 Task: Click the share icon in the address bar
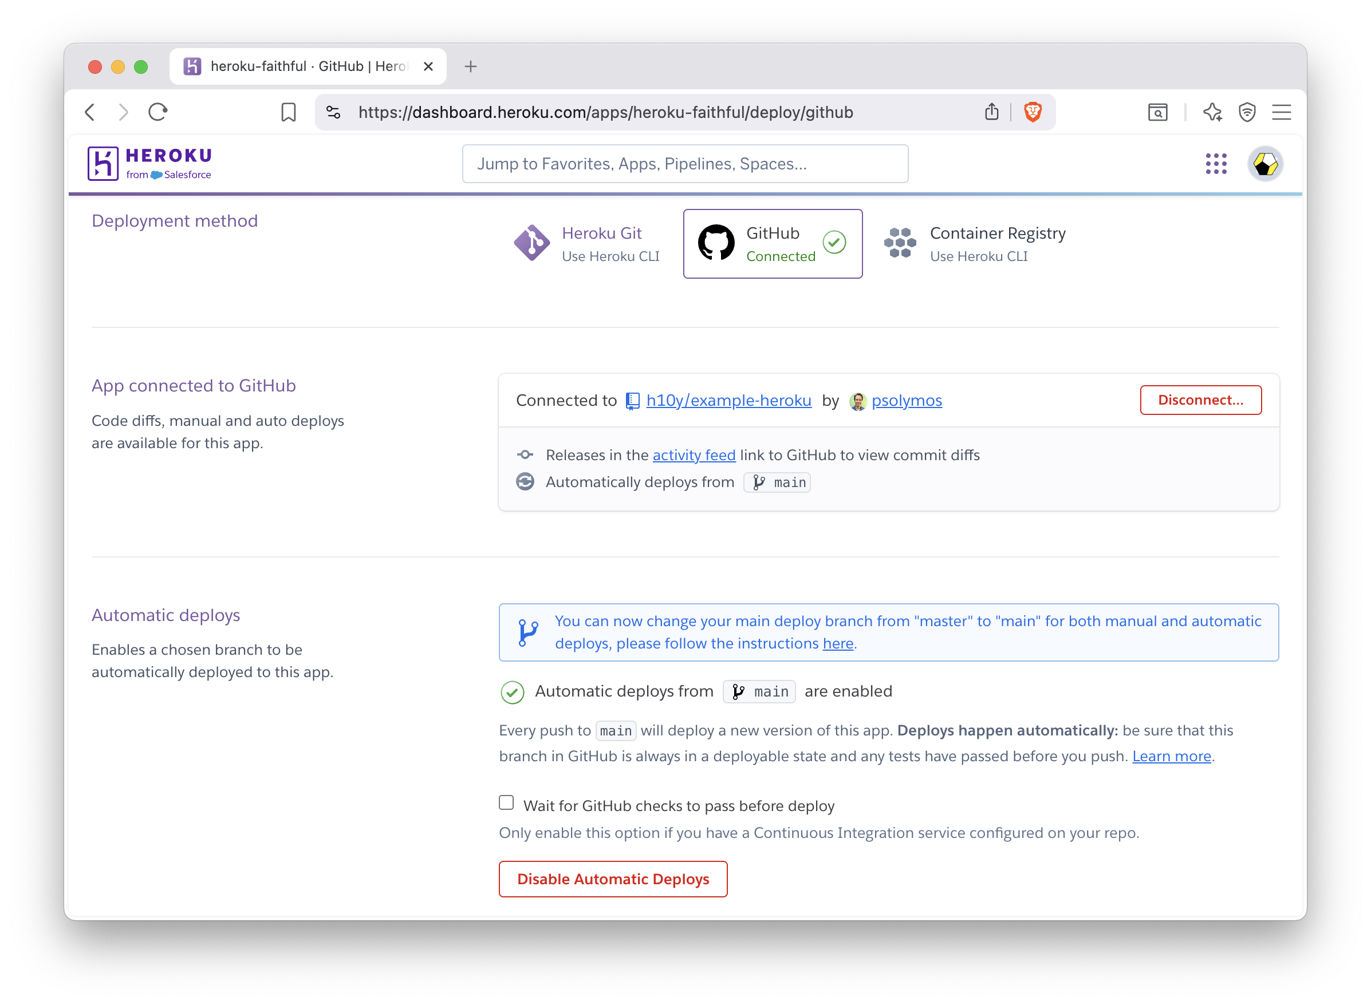(x=992, y=112)
